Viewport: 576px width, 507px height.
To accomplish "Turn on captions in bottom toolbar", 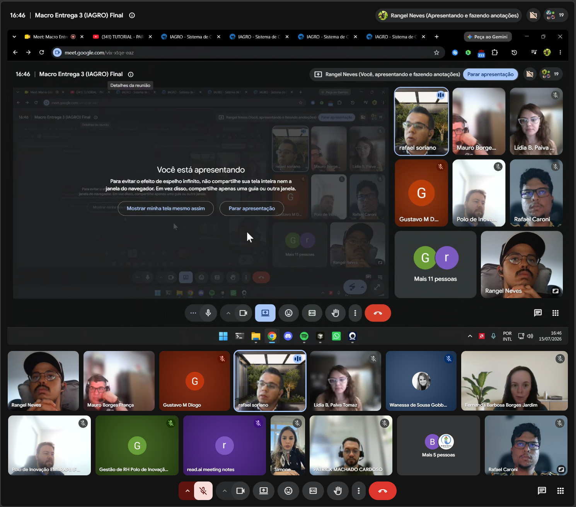I will click(x=313, y=491).
